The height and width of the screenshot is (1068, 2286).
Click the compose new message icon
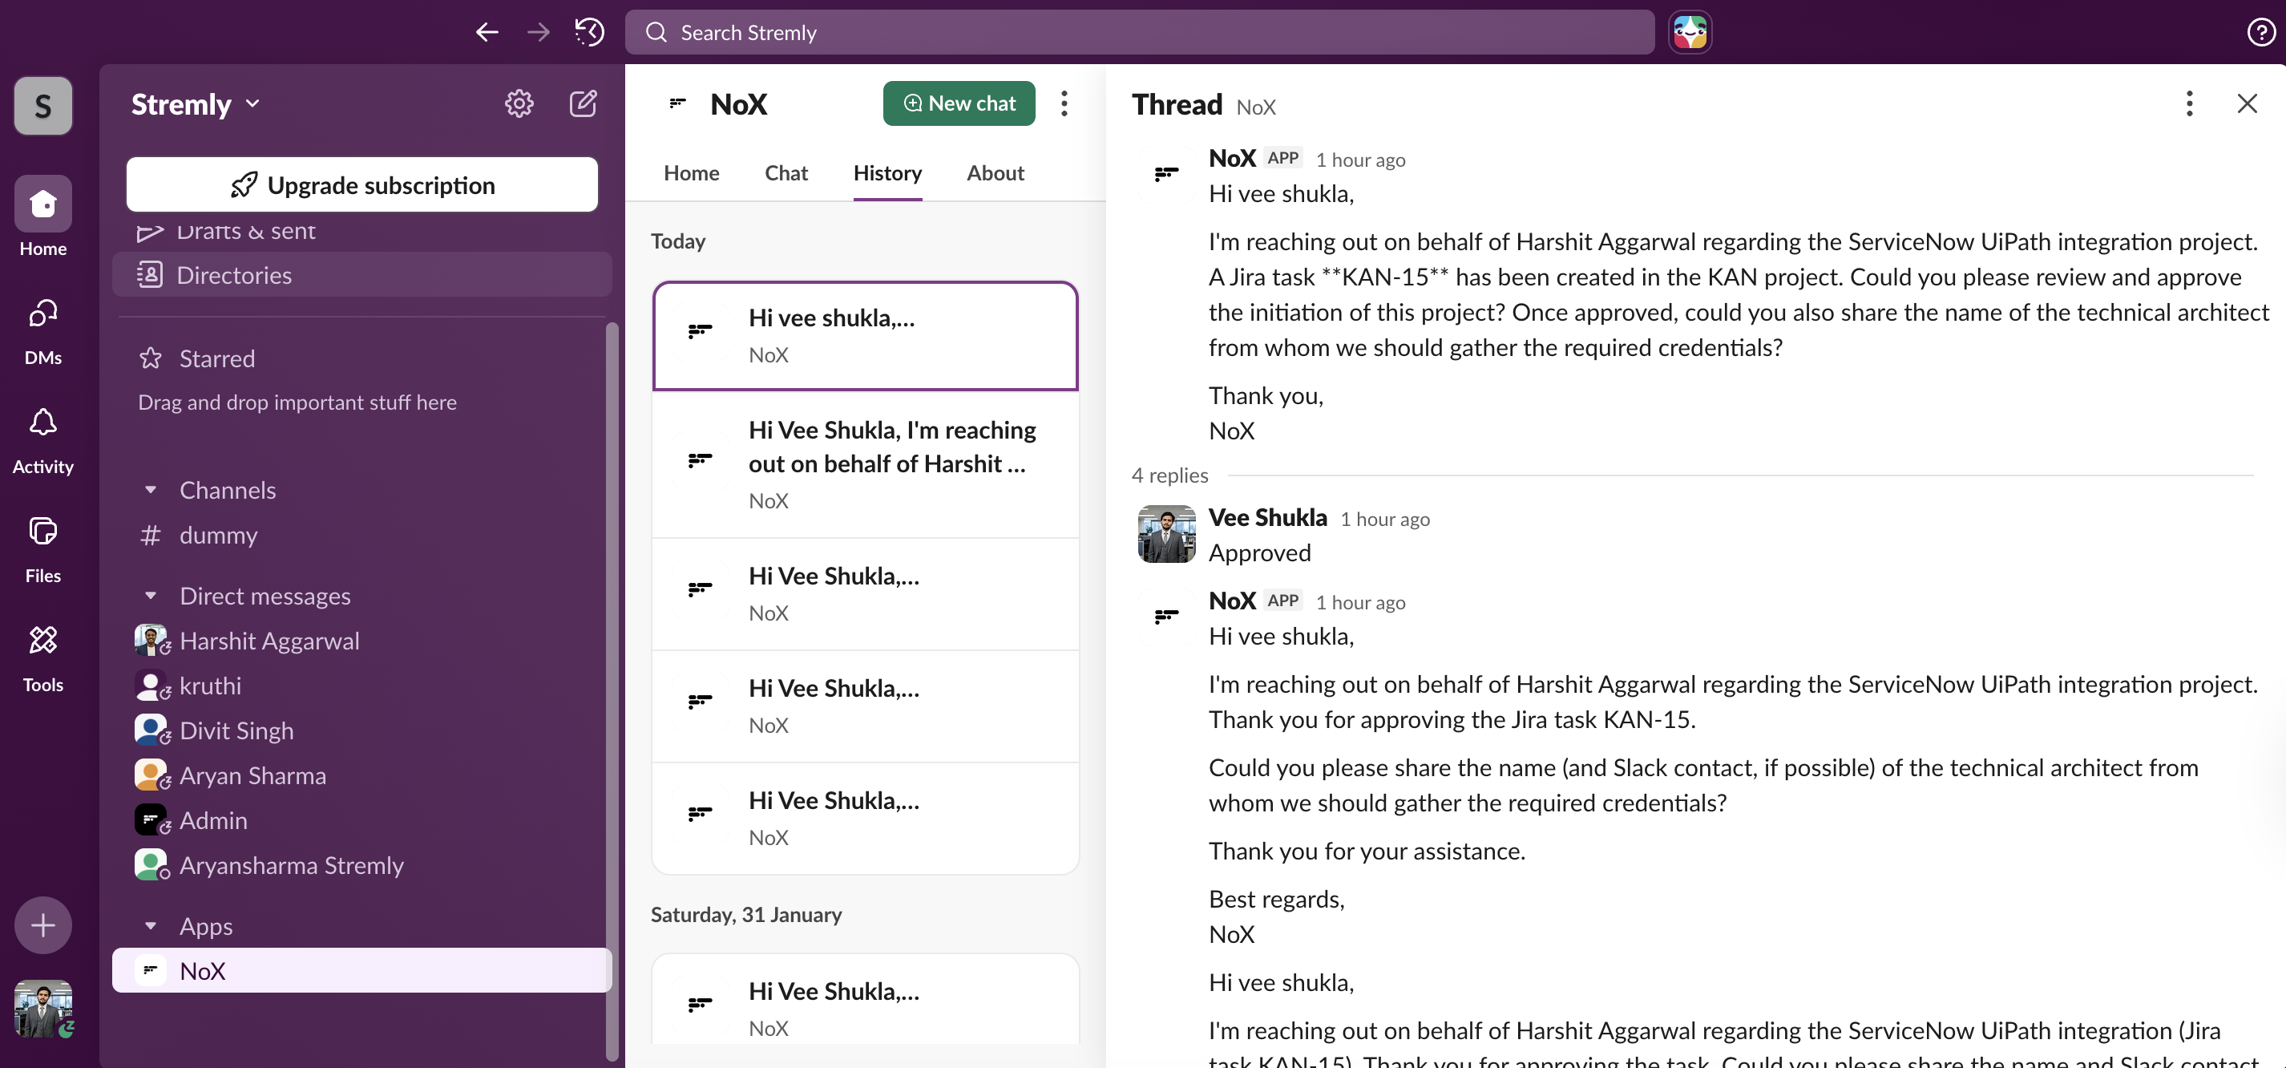point(582,104)
